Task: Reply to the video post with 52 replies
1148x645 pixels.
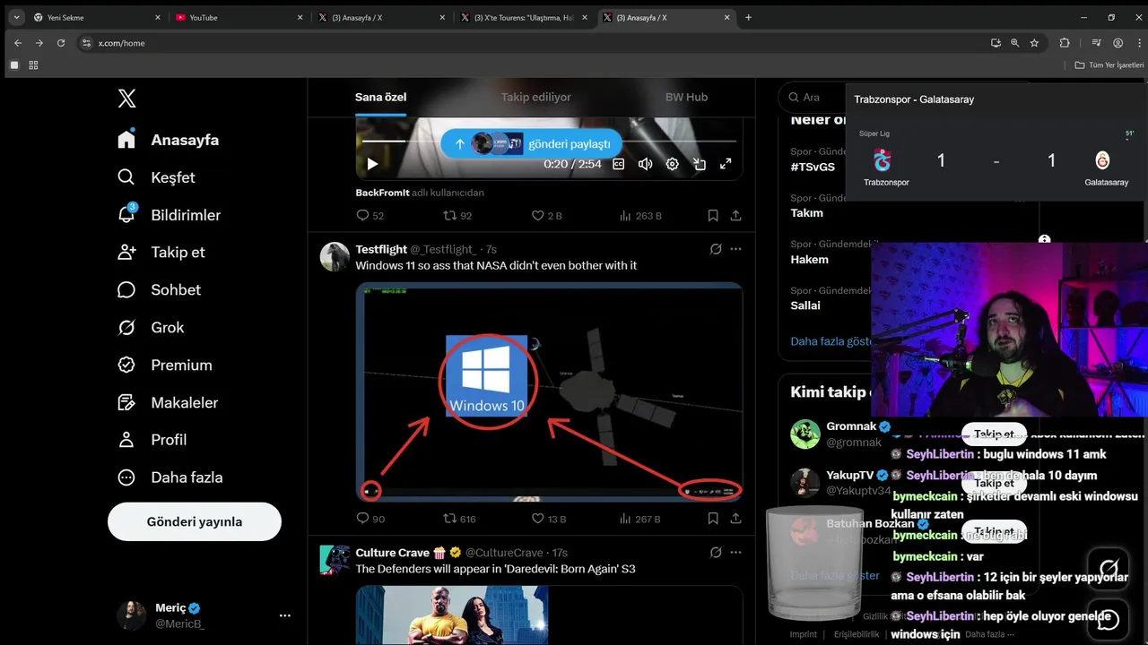Action: pyautogui.click(x=370, y=216)
